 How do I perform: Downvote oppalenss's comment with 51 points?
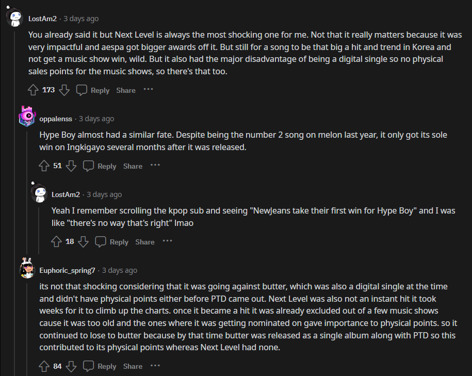[71, 166]
